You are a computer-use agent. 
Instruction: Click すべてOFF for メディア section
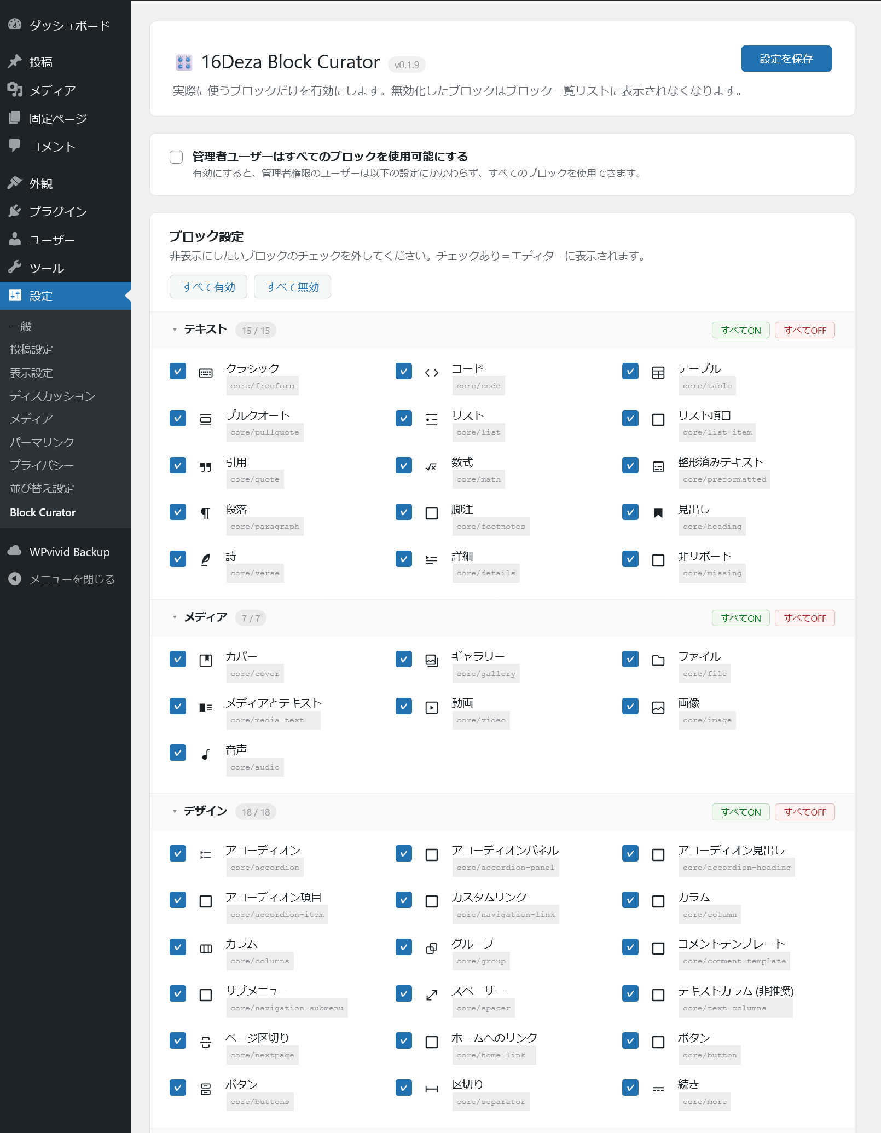(805, 618)
